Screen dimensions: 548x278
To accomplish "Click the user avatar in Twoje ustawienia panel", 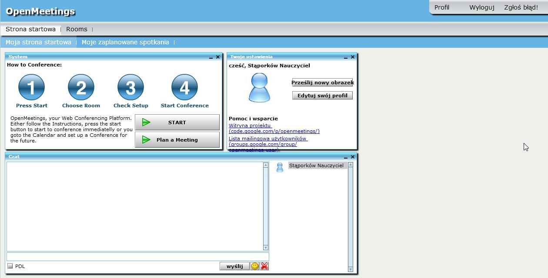I will 259,88.
